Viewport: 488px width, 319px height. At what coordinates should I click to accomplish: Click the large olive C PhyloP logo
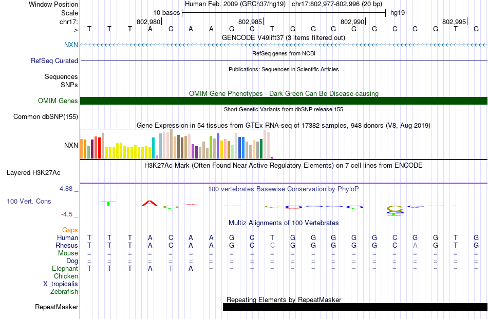click(395, 208)
